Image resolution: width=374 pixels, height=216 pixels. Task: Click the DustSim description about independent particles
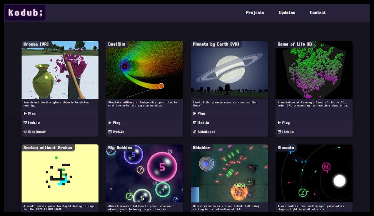click(142, 104)
